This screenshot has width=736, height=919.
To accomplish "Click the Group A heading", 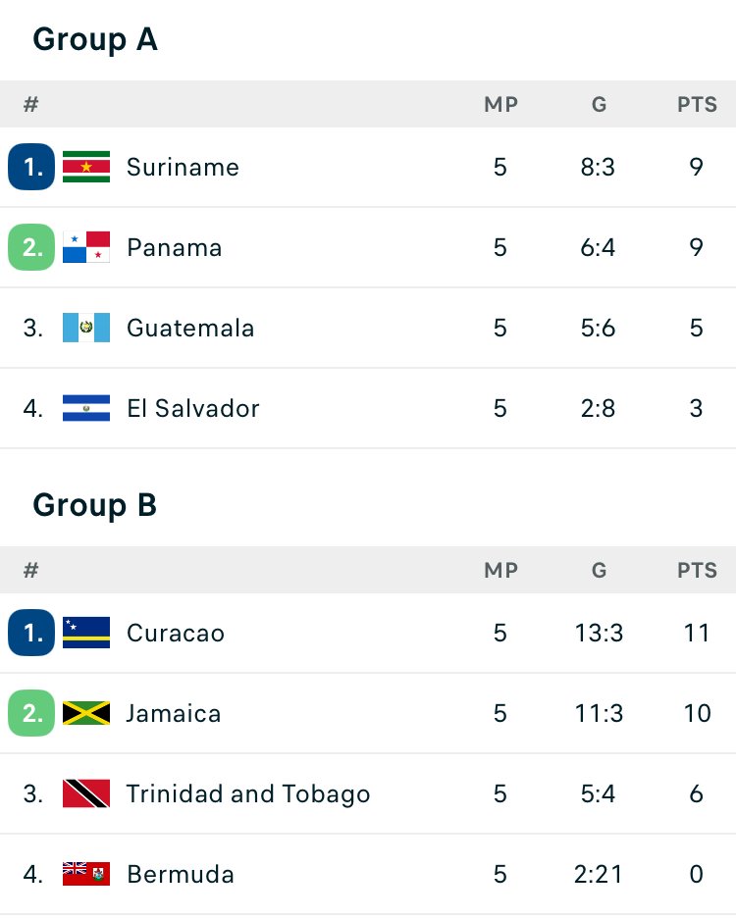I will [95, 39].
